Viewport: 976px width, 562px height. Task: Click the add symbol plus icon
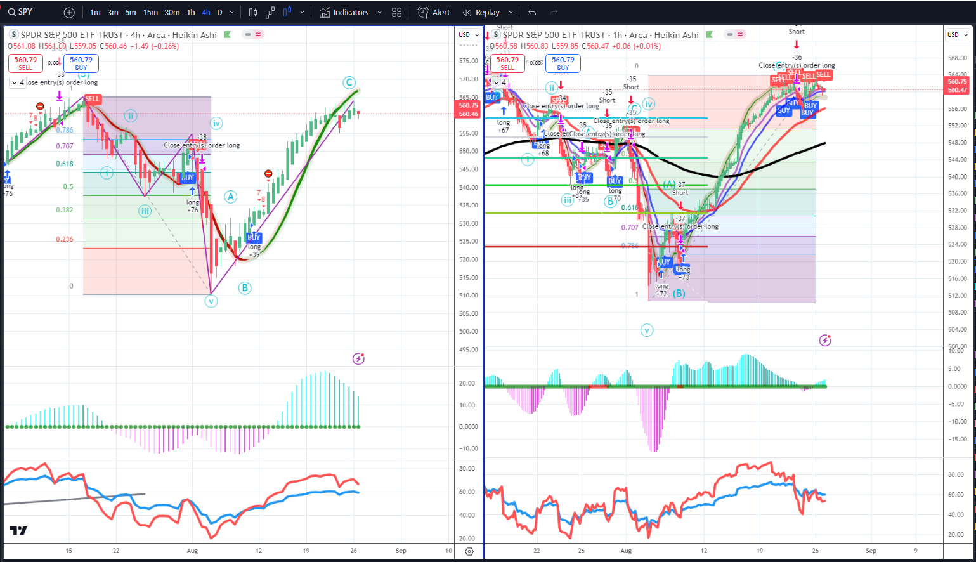(69, 13)
